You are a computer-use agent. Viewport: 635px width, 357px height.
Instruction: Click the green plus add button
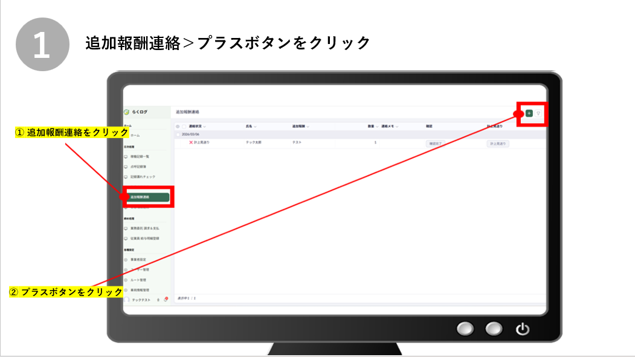(529, 113)
